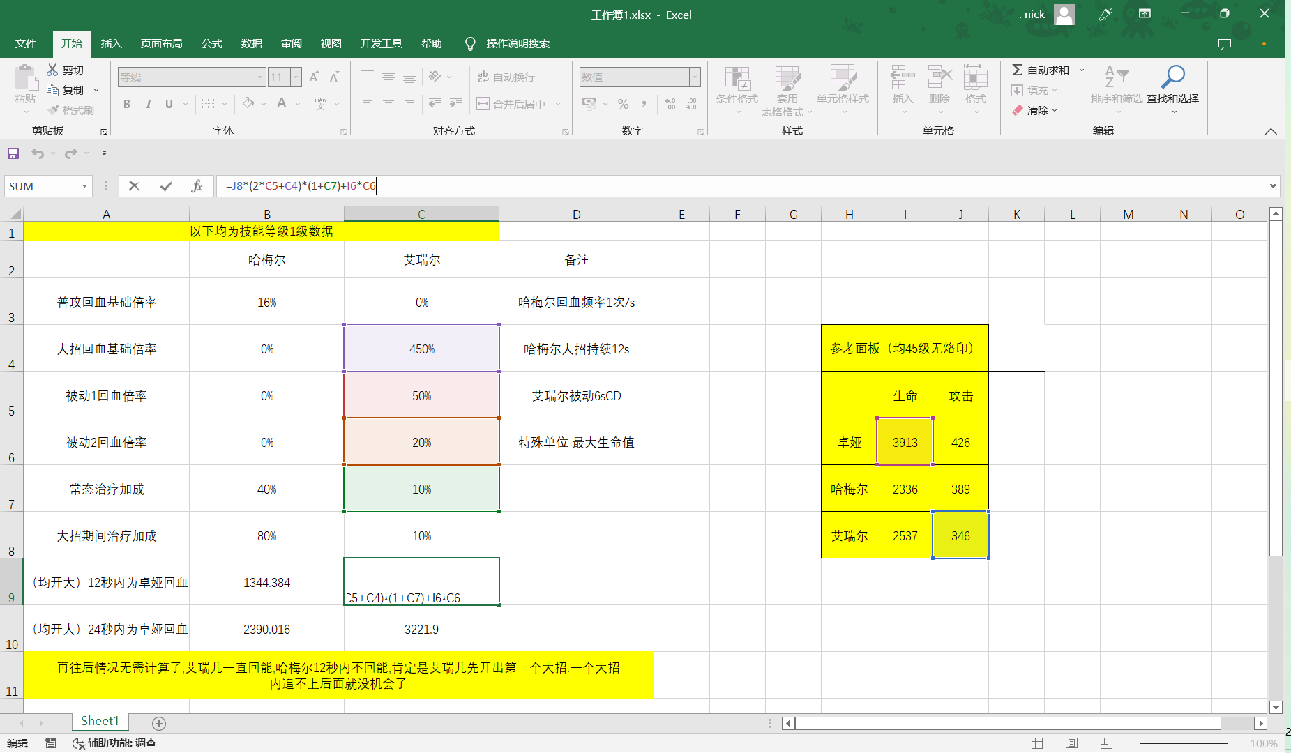Switch to the 插入 ribbon tab

click(x=111, y=44)
